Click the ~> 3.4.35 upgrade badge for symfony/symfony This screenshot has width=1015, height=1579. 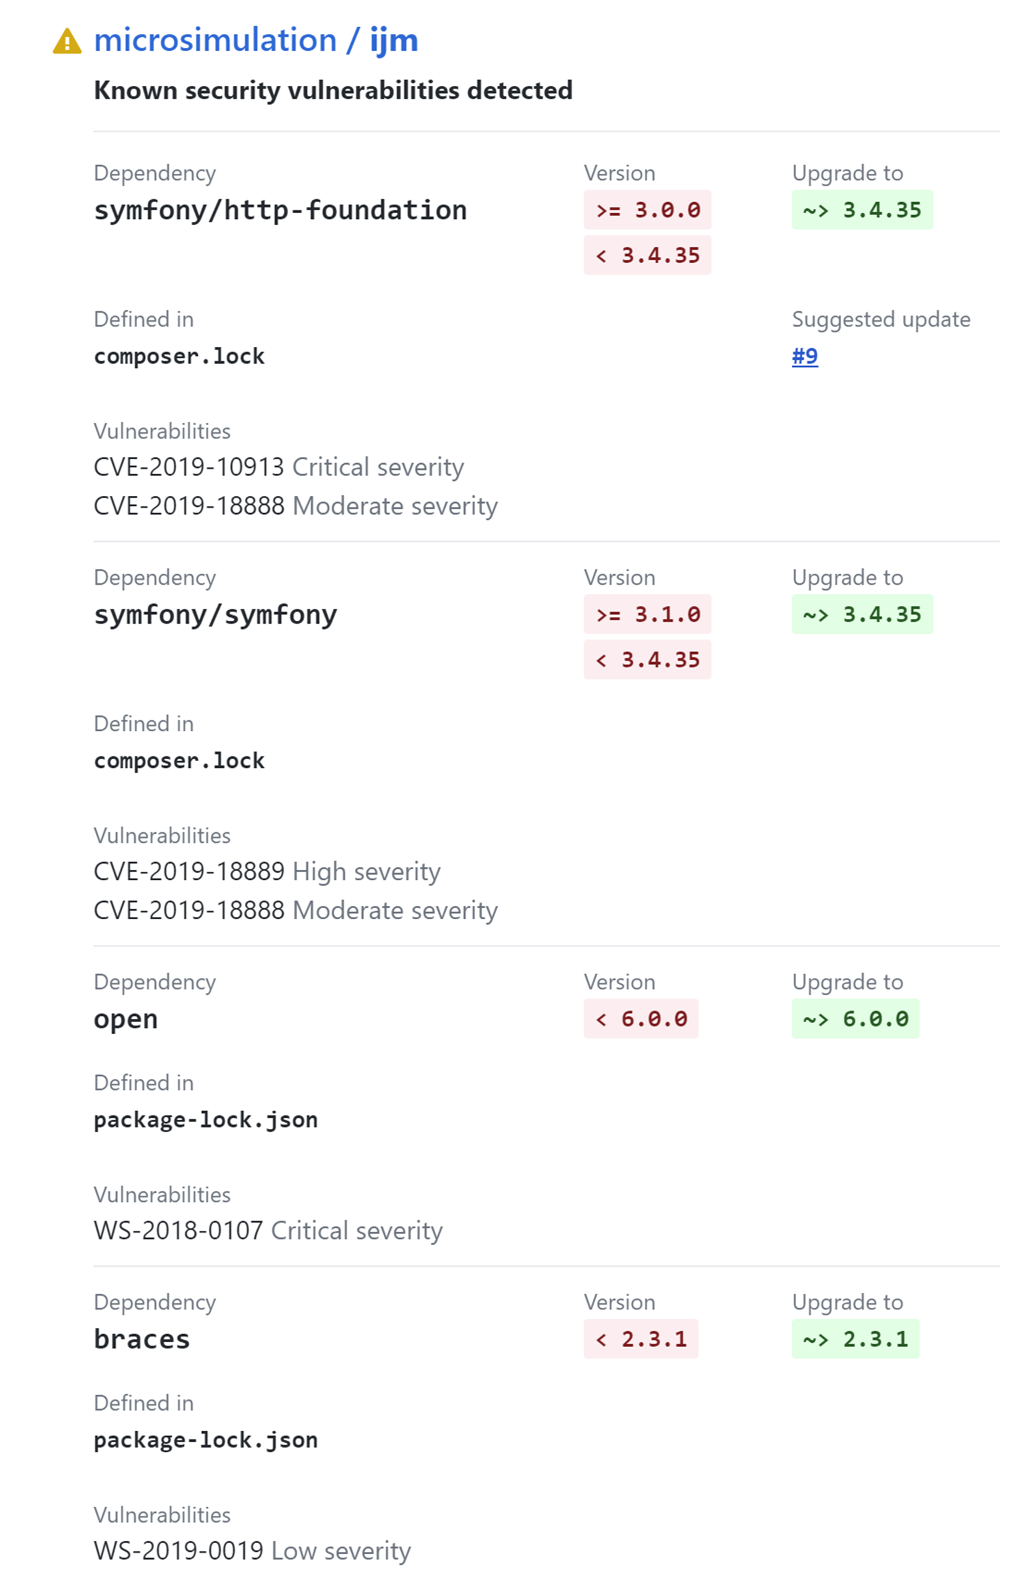(x=862, y=613)
